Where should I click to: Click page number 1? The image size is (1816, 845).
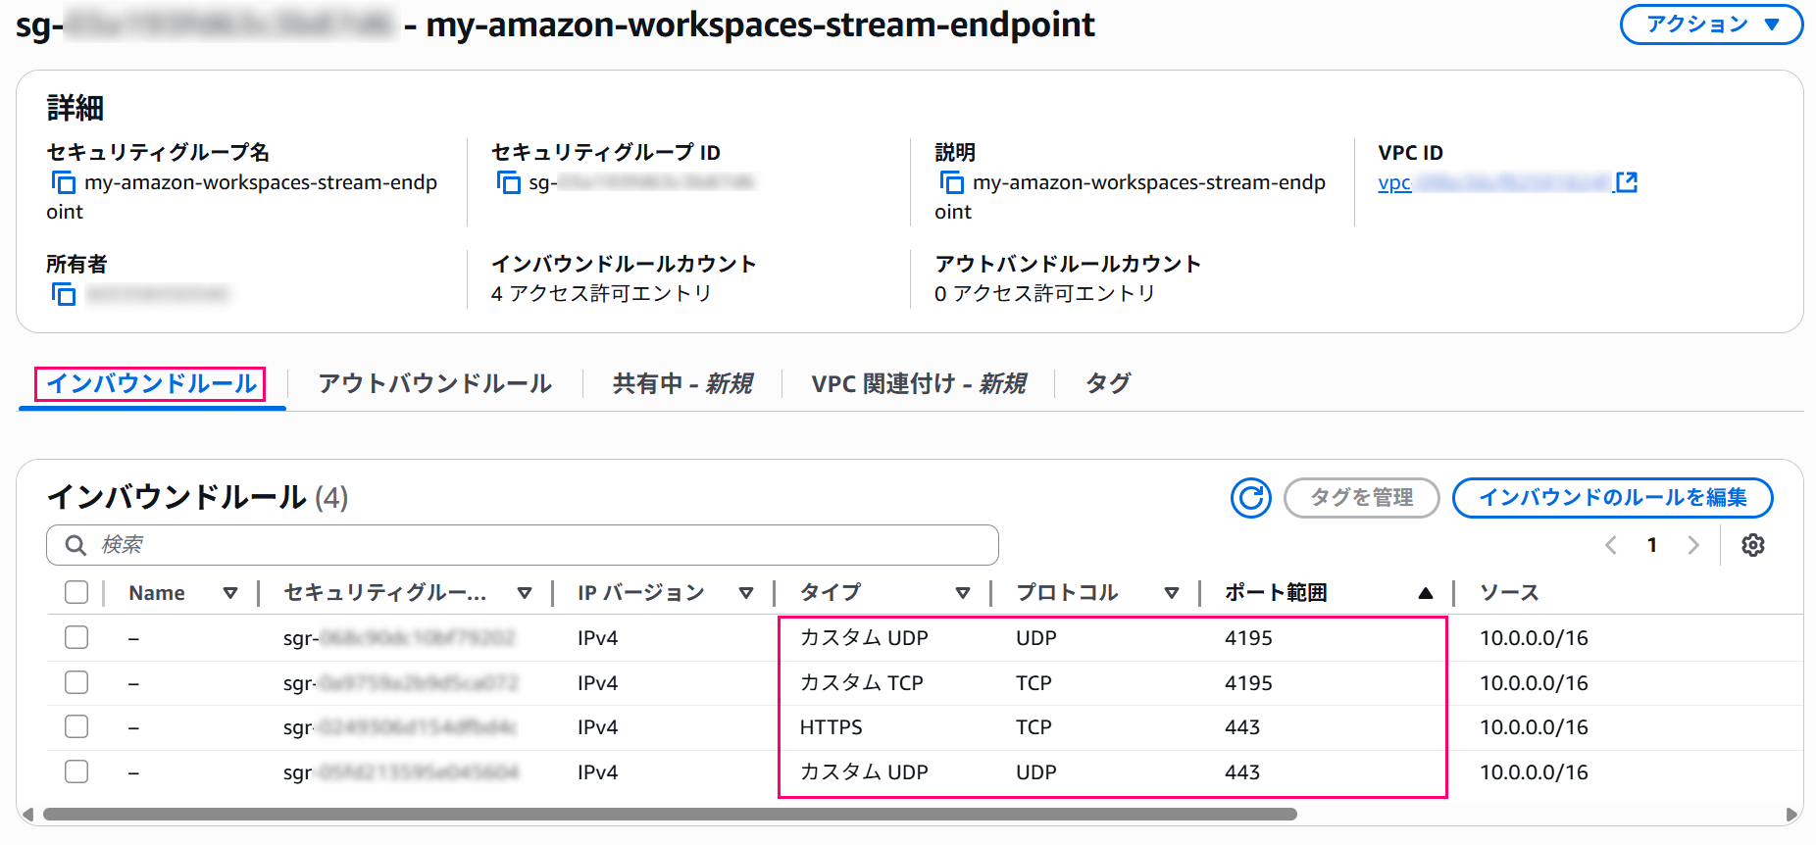[1652, 545]
